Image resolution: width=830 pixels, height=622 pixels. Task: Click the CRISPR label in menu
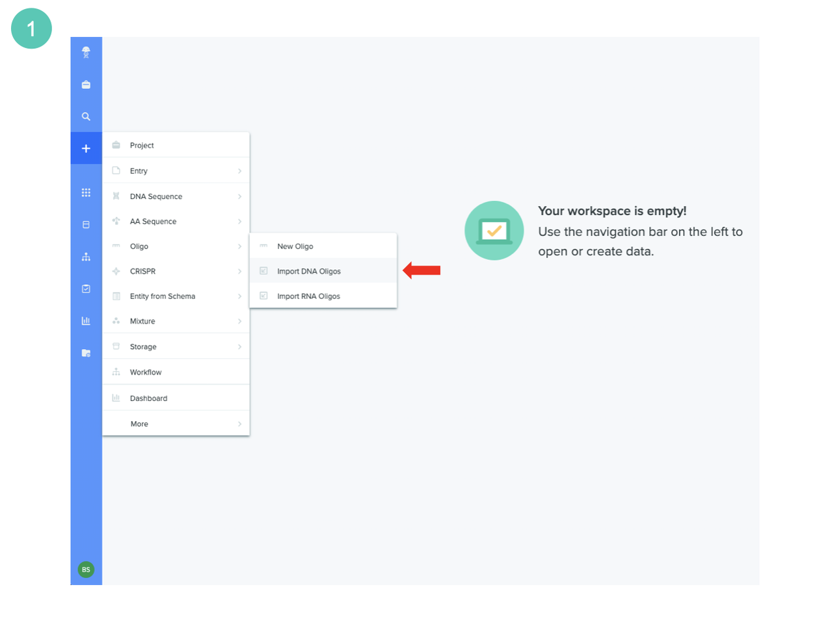coord(142,272)
